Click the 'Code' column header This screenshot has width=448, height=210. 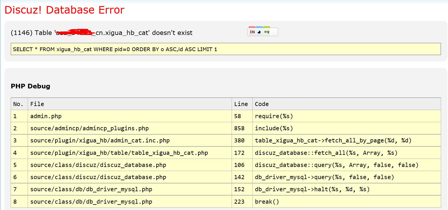[347, 104]
